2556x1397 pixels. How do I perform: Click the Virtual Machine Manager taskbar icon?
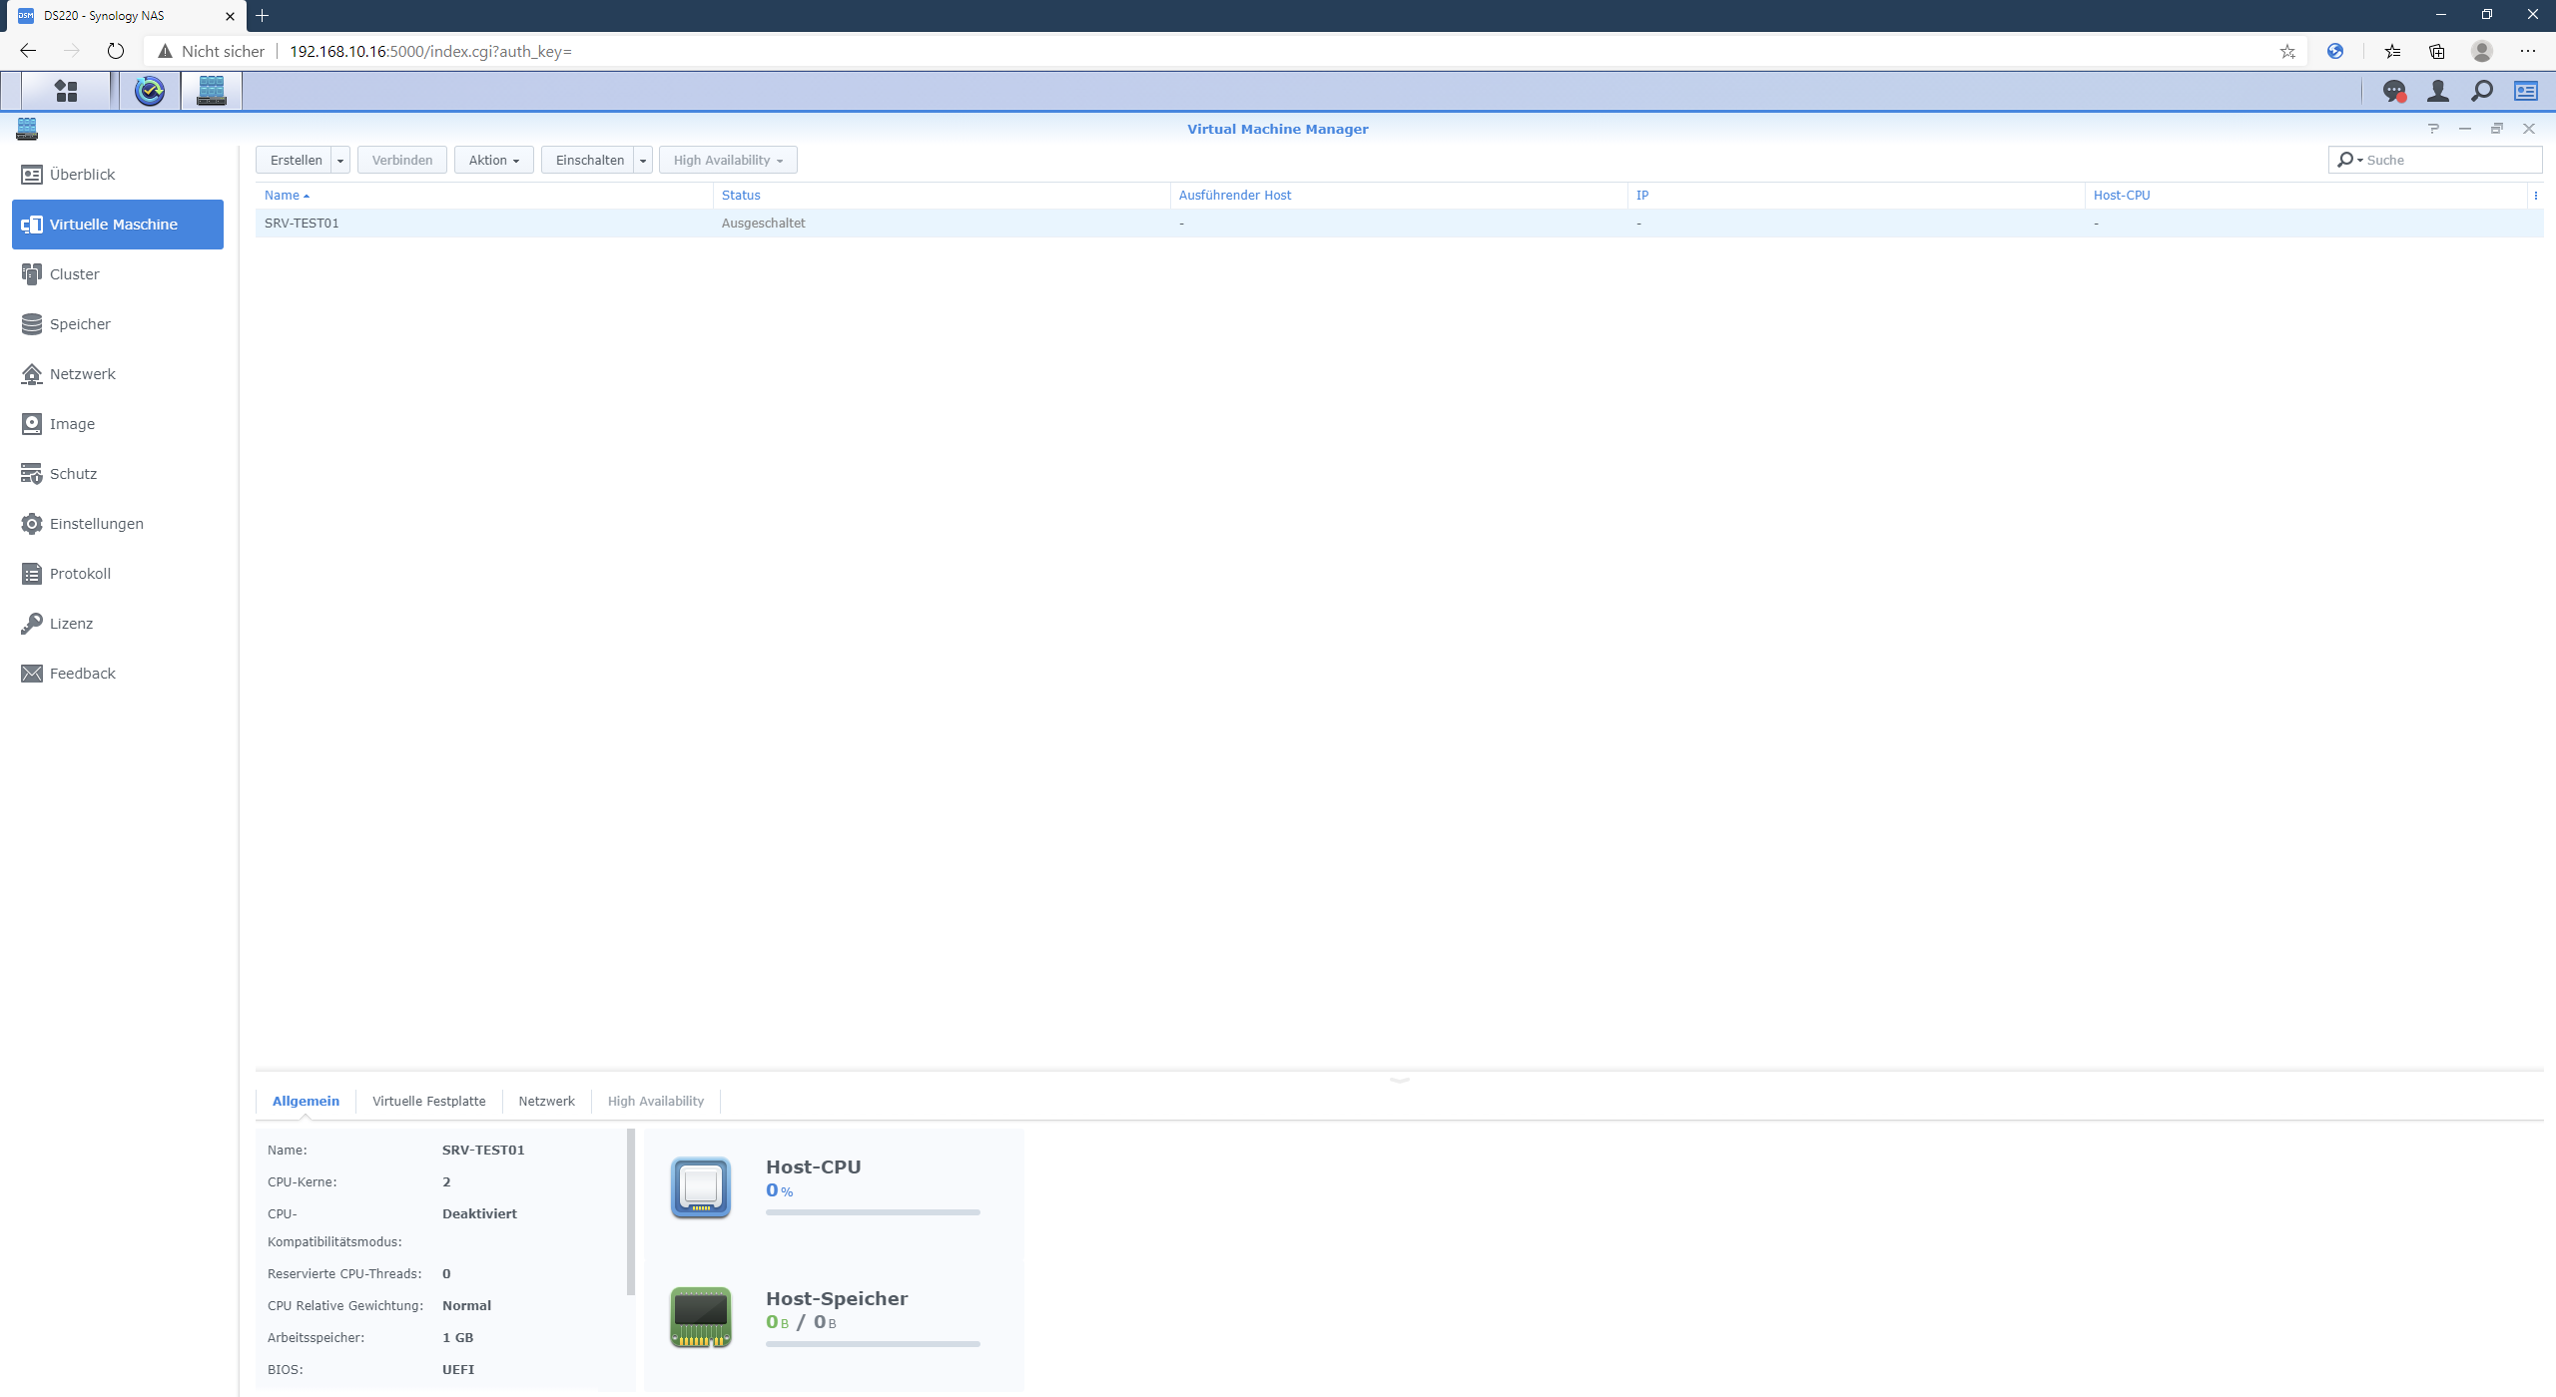pos(212,91)
